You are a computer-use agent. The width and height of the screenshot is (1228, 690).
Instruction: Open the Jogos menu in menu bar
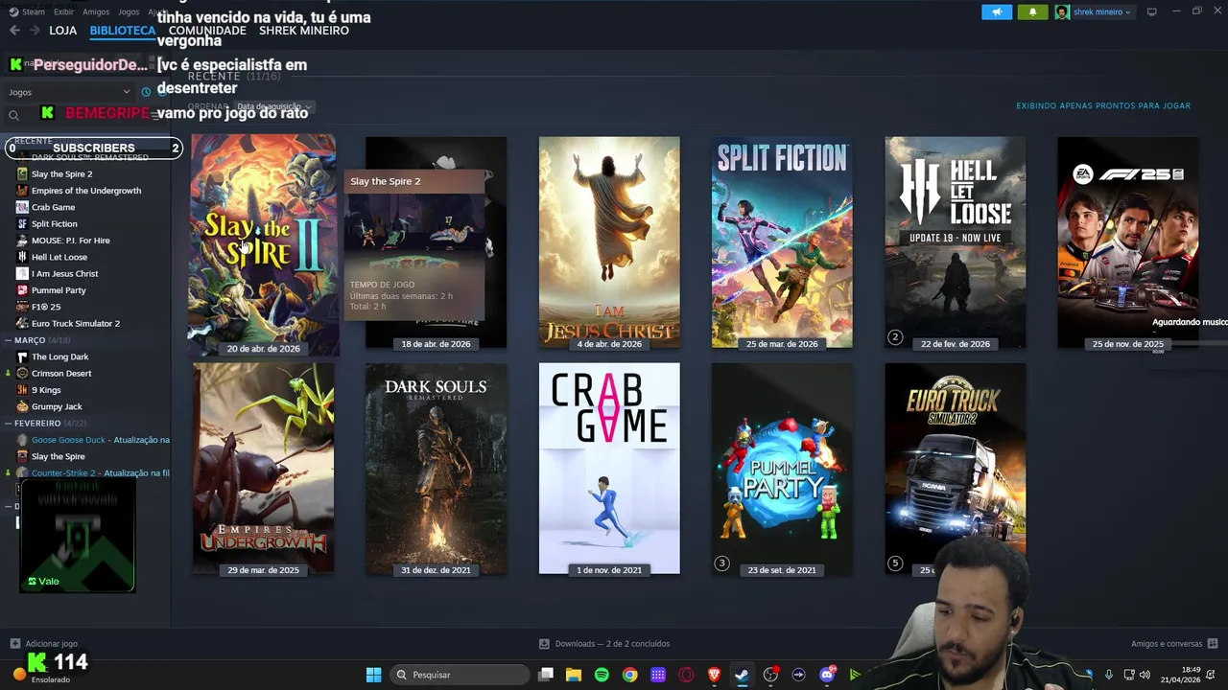click(128, 11)
